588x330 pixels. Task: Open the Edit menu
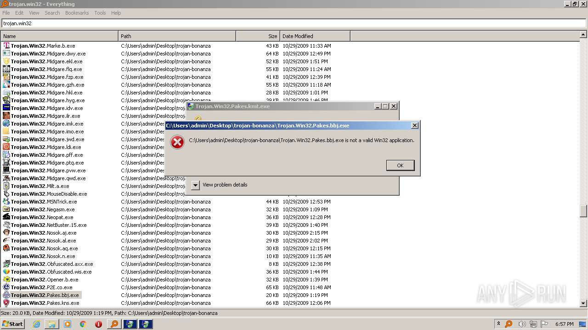coord(19,13)
